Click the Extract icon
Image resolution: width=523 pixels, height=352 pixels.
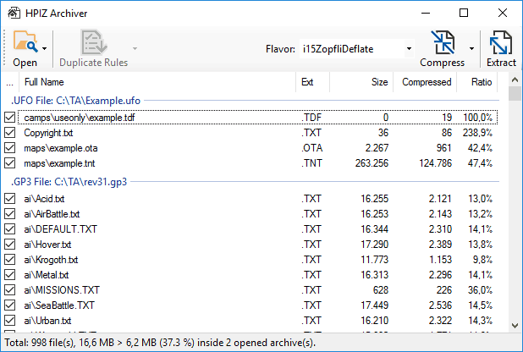[501, 42]
